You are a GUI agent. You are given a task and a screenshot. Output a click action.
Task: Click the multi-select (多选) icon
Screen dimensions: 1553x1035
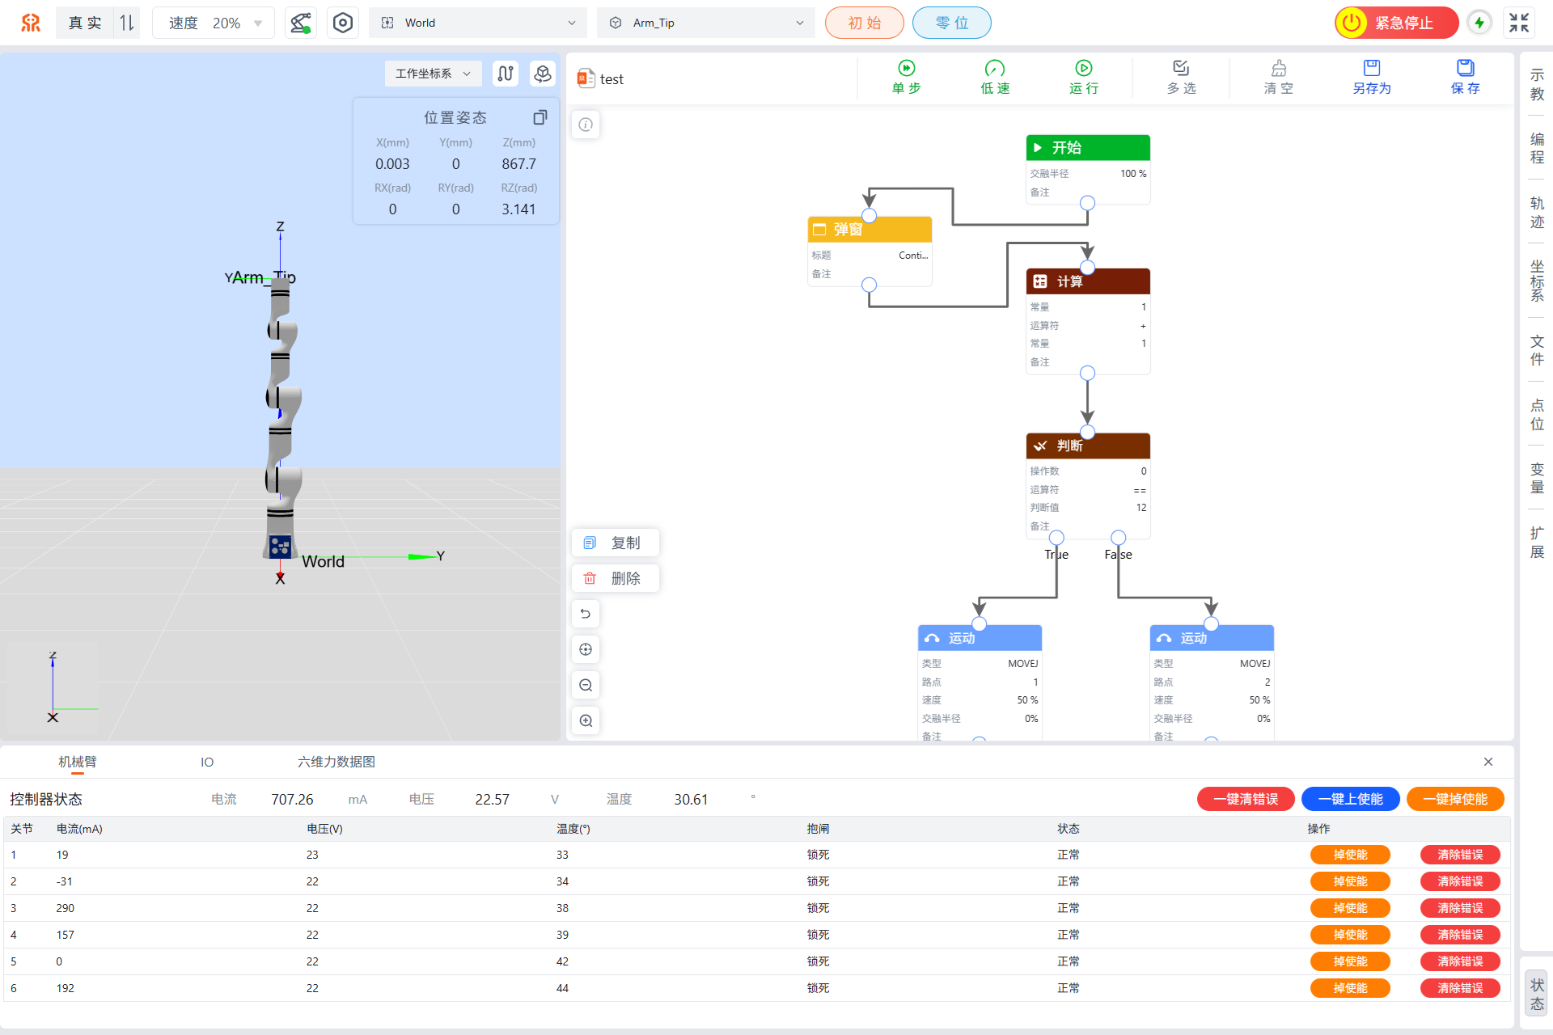[1181, 69]
